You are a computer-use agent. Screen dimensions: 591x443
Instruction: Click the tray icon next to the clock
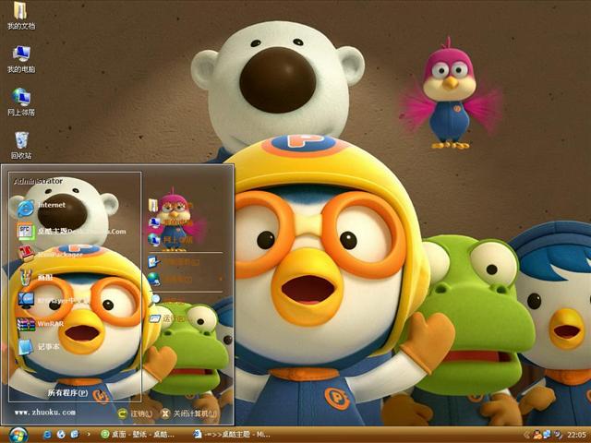click(558, 435)
